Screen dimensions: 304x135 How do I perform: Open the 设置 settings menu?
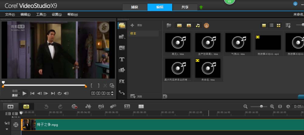[57, 15]
